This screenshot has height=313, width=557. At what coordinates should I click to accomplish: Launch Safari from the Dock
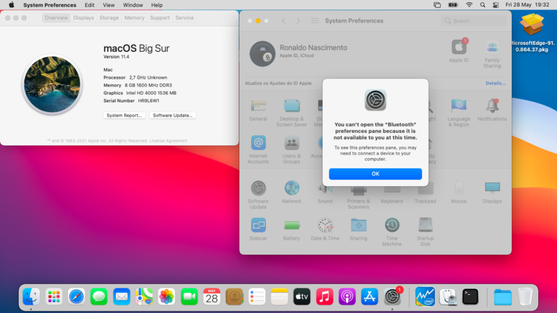point(76,297)
